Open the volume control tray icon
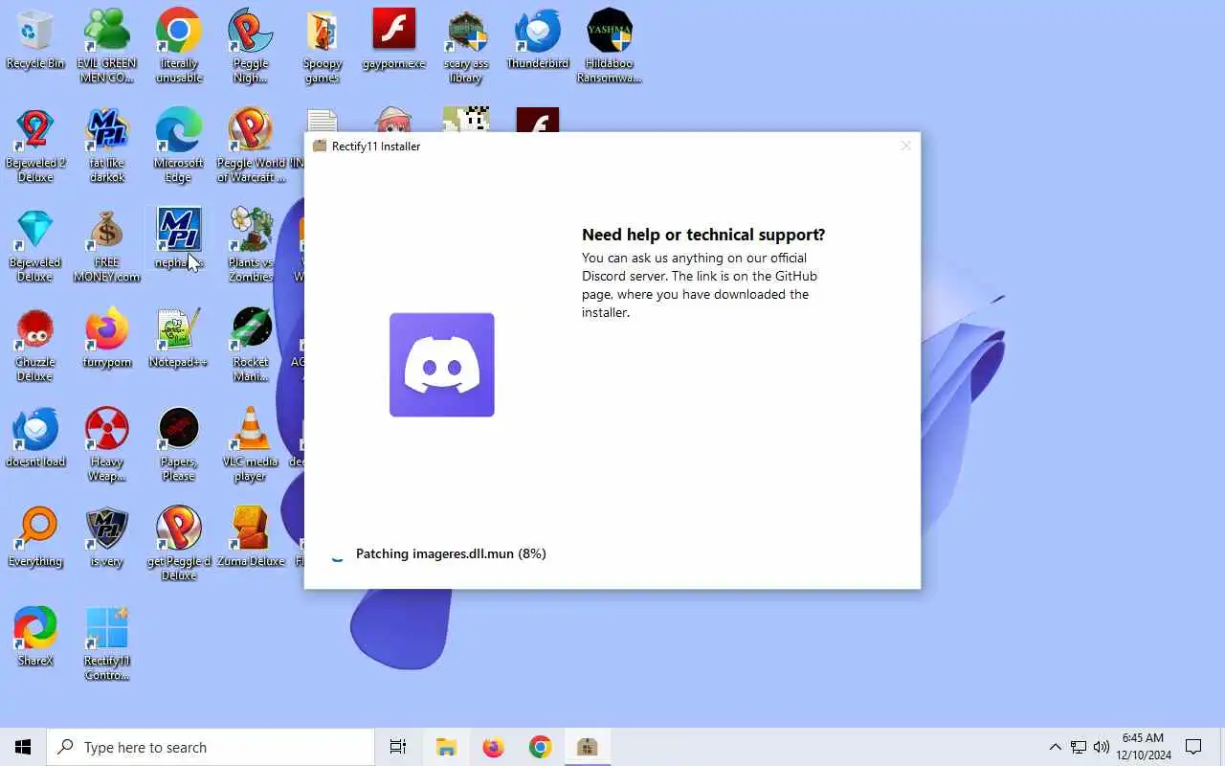The height and width of the screenshot is (766, 1225). coord(1102,747)
